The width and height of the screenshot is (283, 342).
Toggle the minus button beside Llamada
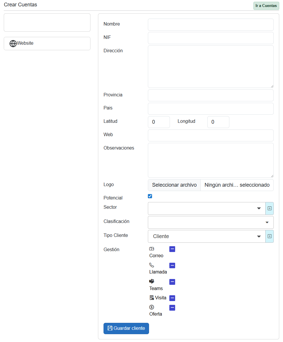pyautogui.click(x=172, y=265)
